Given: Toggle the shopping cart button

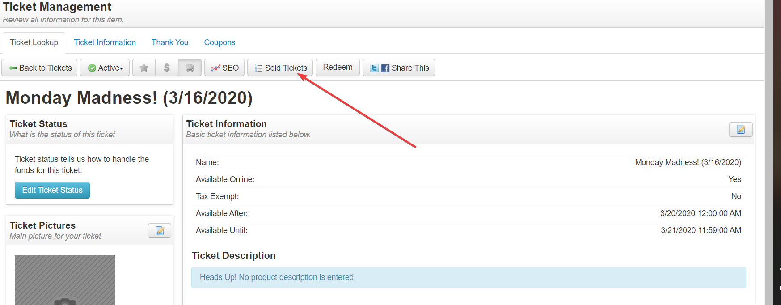Looking at the screenshot, I should point(190,68).
